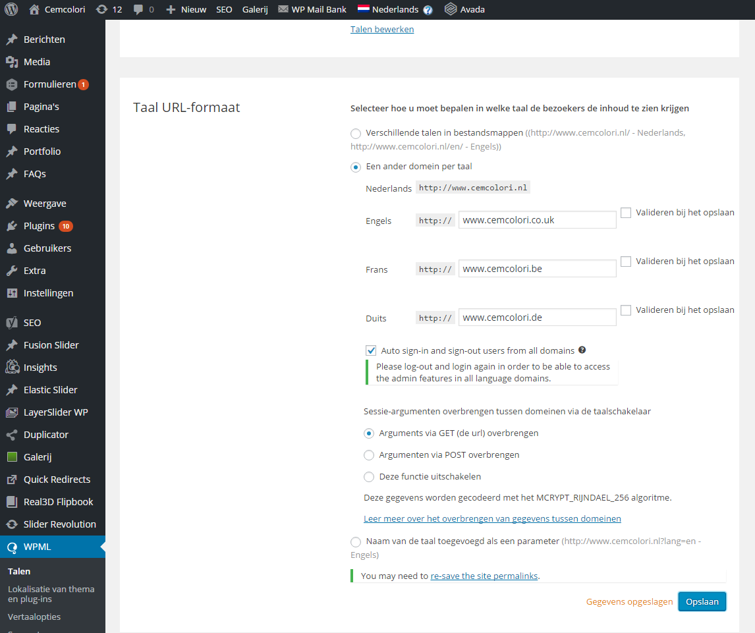Click the Frans domain input field
Screen dimensions: 755x633
538,269
